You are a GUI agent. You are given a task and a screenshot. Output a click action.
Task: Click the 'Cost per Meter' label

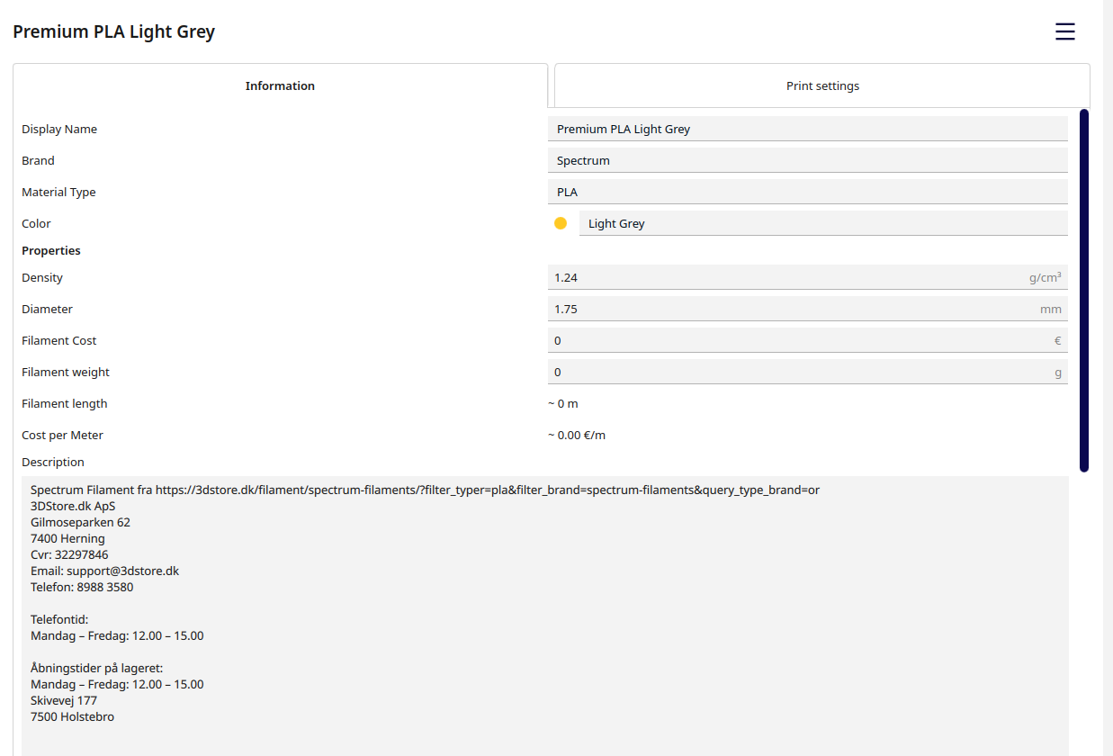click(x=63, y=435)
